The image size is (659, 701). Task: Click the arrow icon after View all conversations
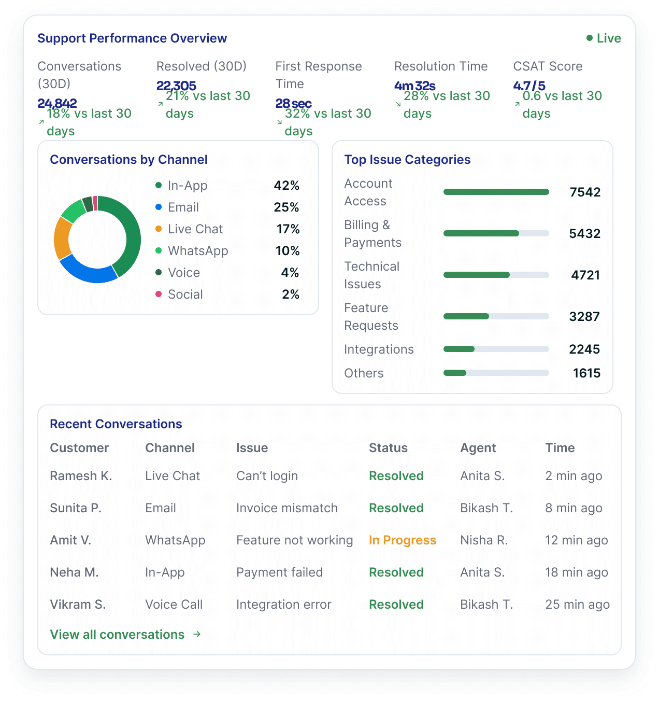click(x=197, y=634)
